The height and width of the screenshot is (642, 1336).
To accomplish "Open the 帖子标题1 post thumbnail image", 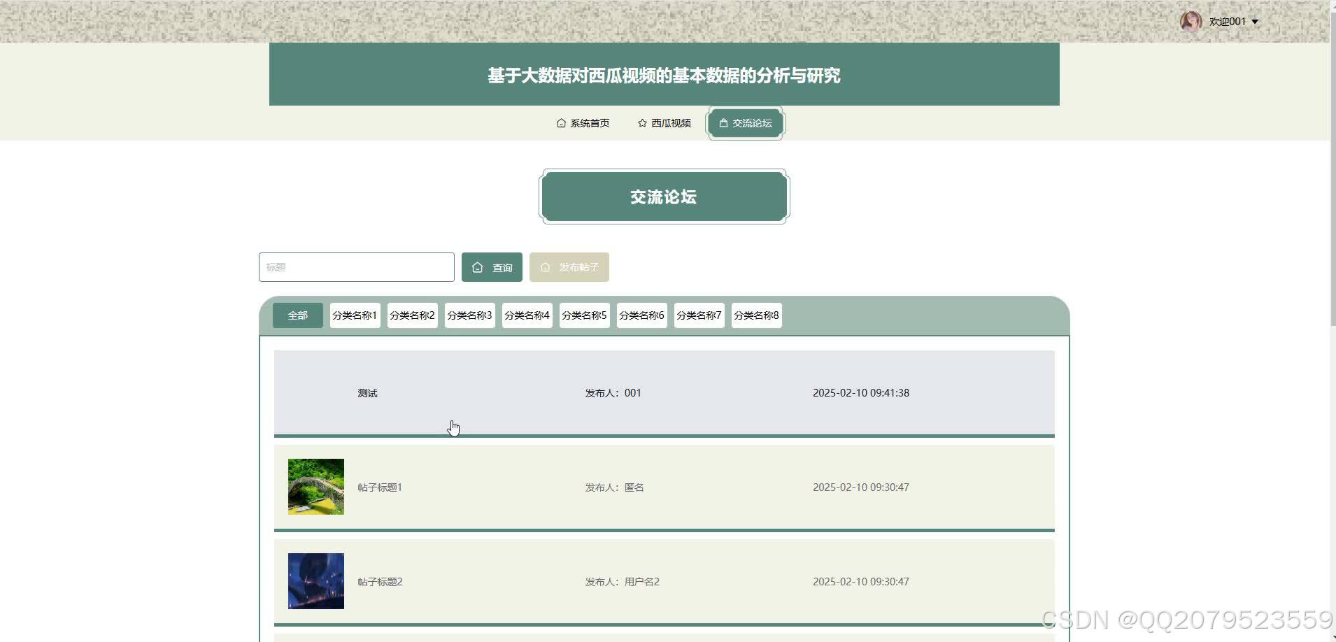I will [315, 487].
